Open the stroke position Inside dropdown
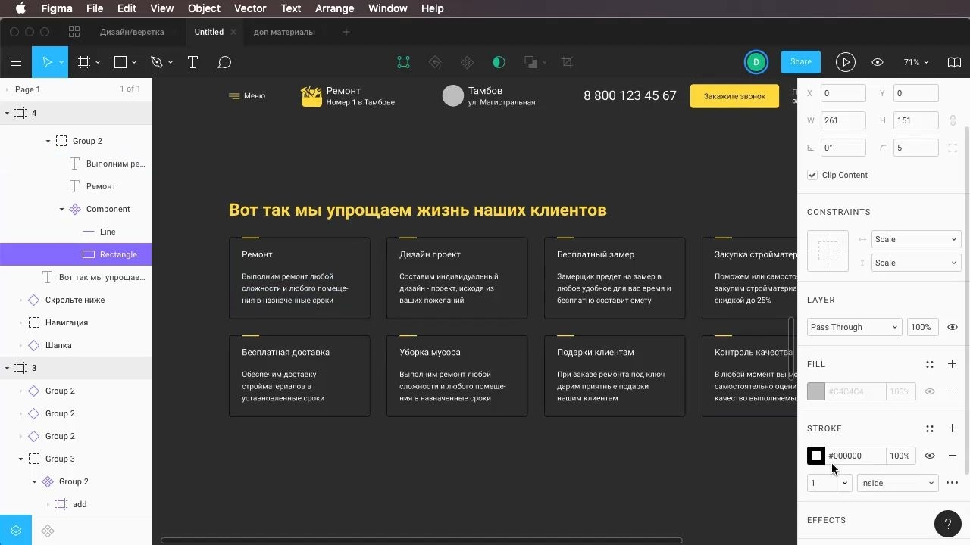 click(897, 483)
